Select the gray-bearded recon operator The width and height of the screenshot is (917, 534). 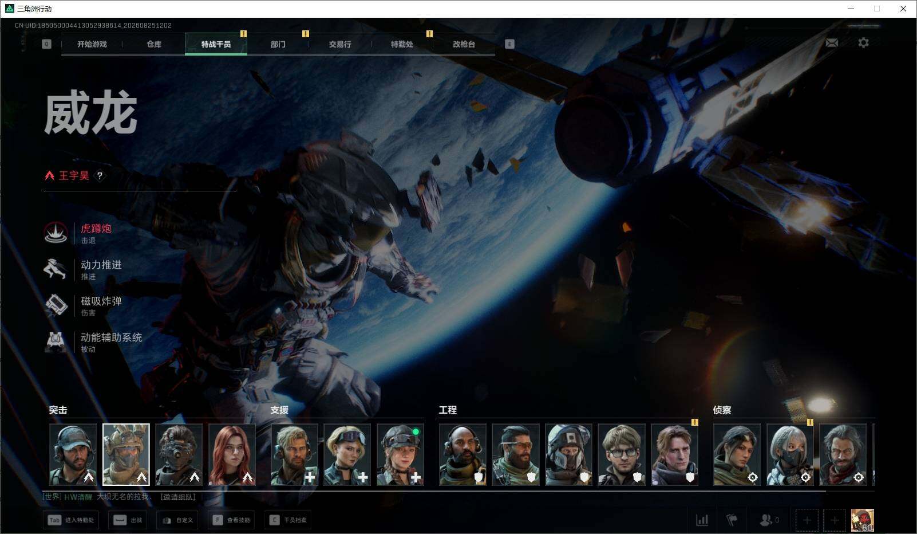[x=843, y=455]
